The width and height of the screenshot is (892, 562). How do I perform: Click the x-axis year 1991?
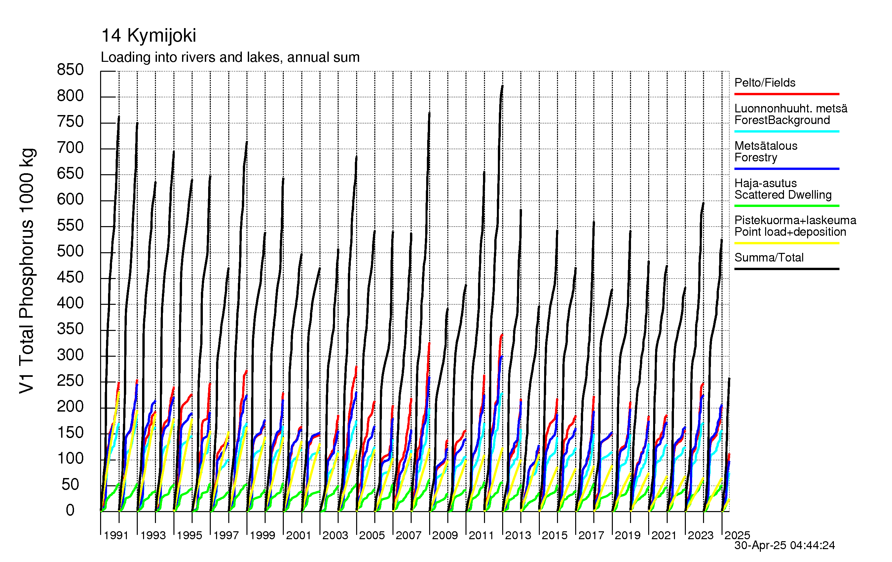(x=116, y=535)
